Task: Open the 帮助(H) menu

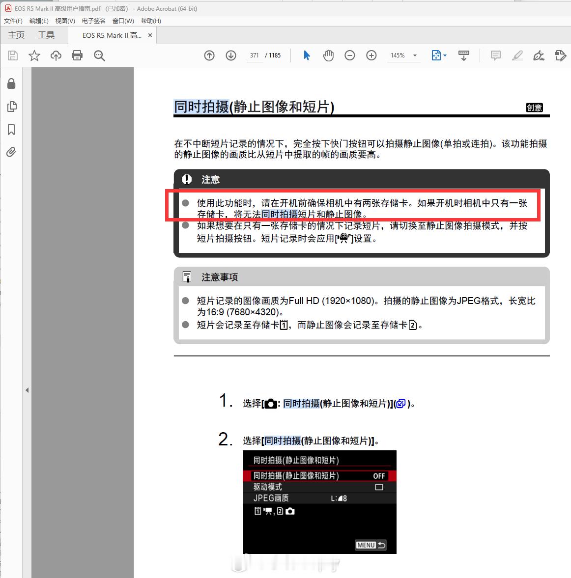Action: (151, 21)
